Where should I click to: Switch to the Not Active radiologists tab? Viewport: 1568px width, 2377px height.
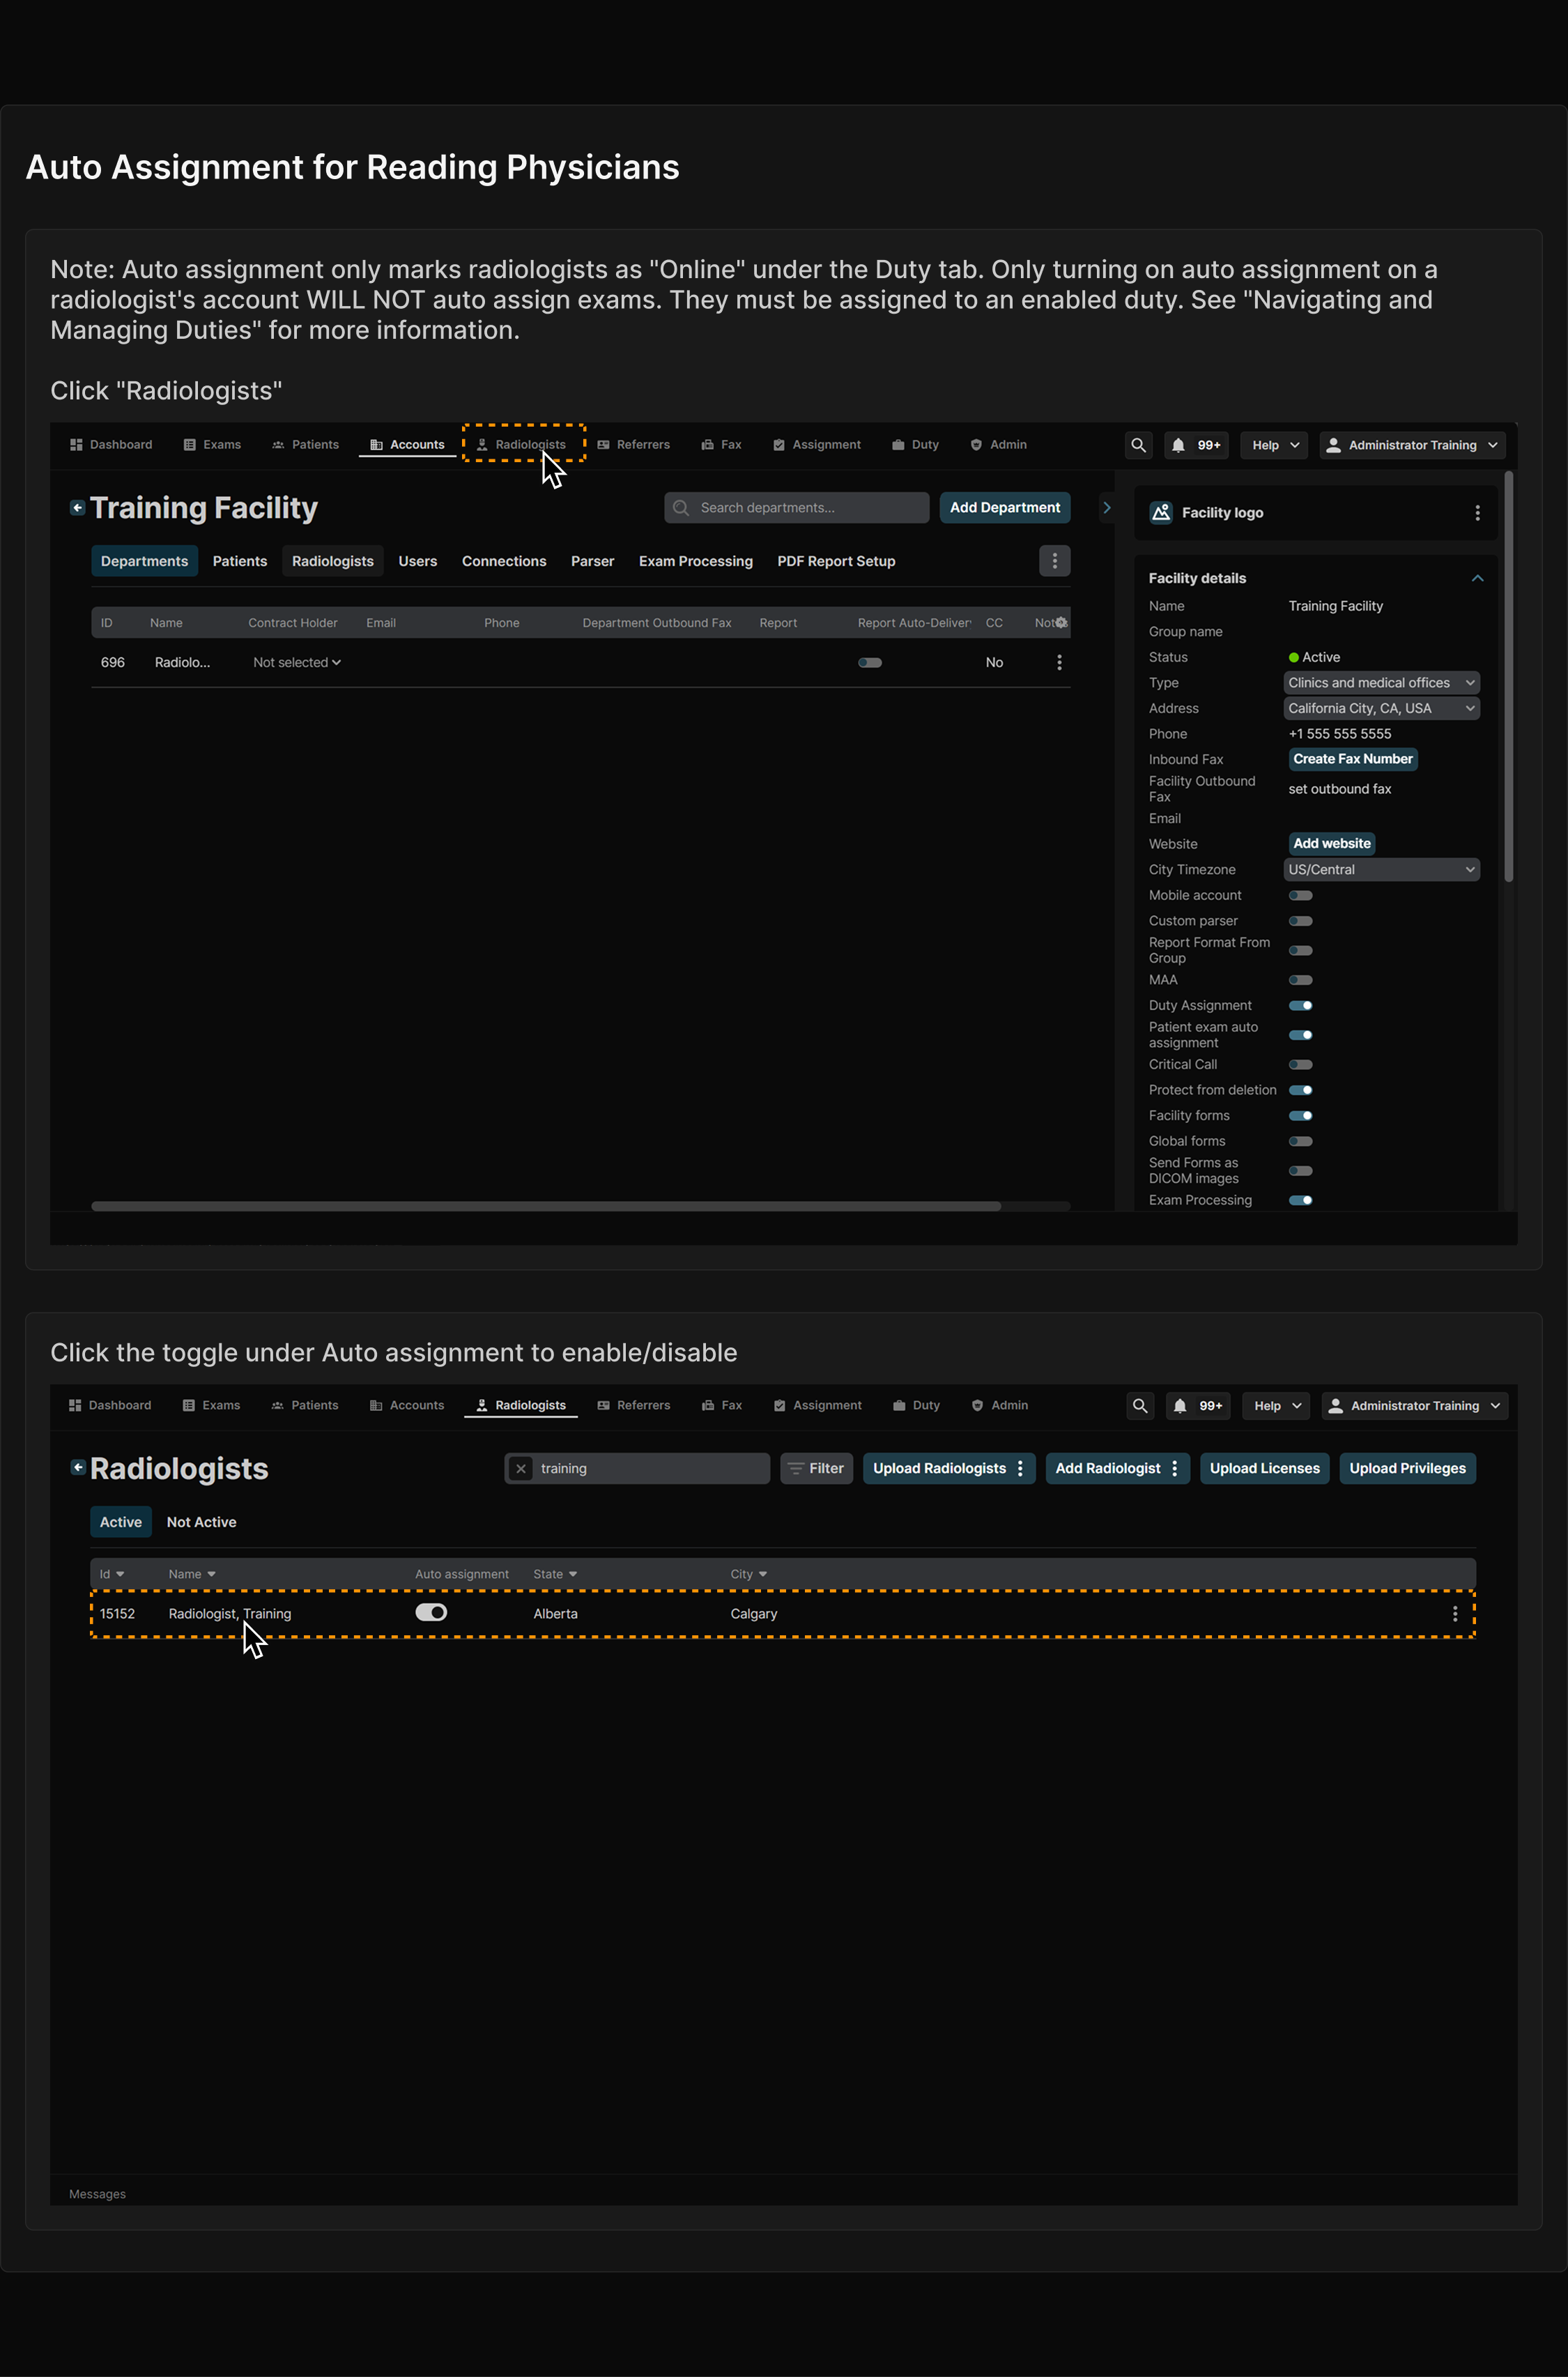[202, 1522]
